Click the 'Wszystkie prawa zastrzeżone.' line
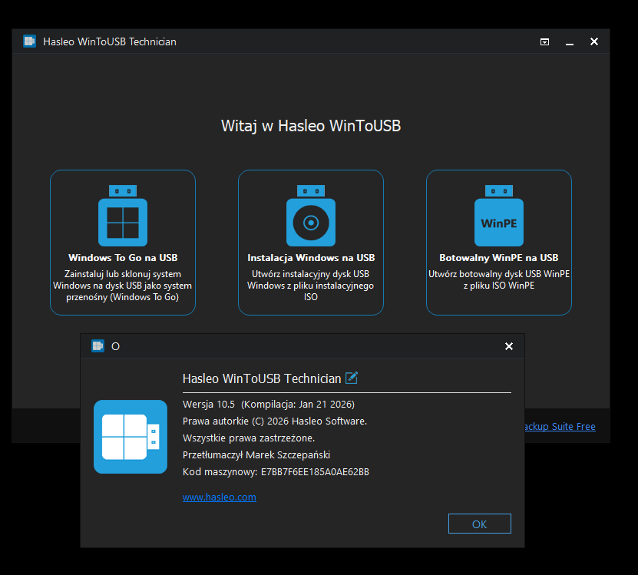 pos(249,438)
